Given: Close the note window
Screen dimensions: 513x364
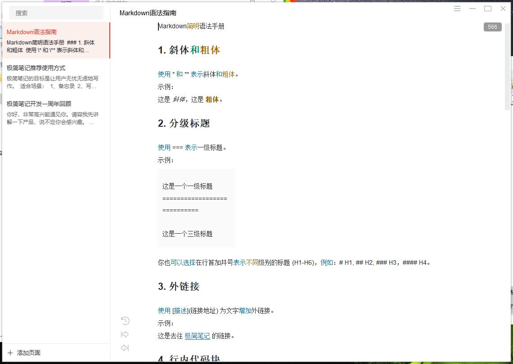Looking at the screenshot, I should point(503,9).
